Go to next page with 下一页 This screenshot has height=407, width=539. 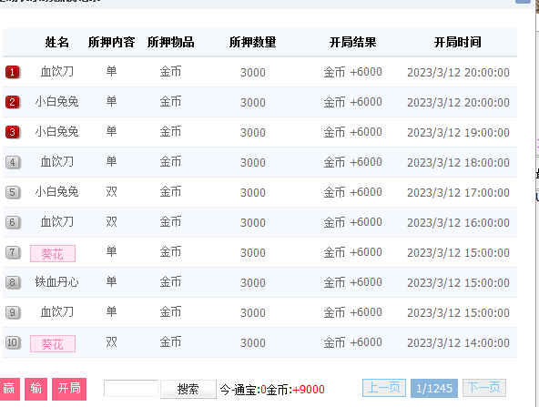tap(484, 388)
